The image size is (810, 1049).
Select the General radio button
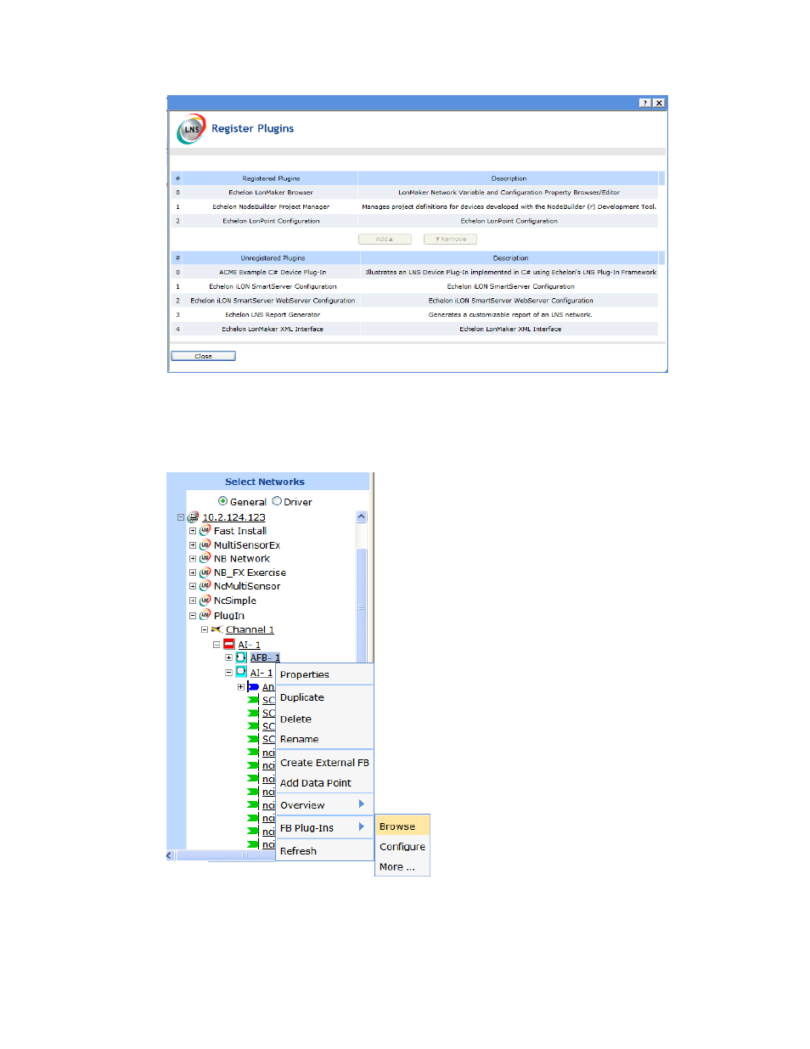(222, 501)
